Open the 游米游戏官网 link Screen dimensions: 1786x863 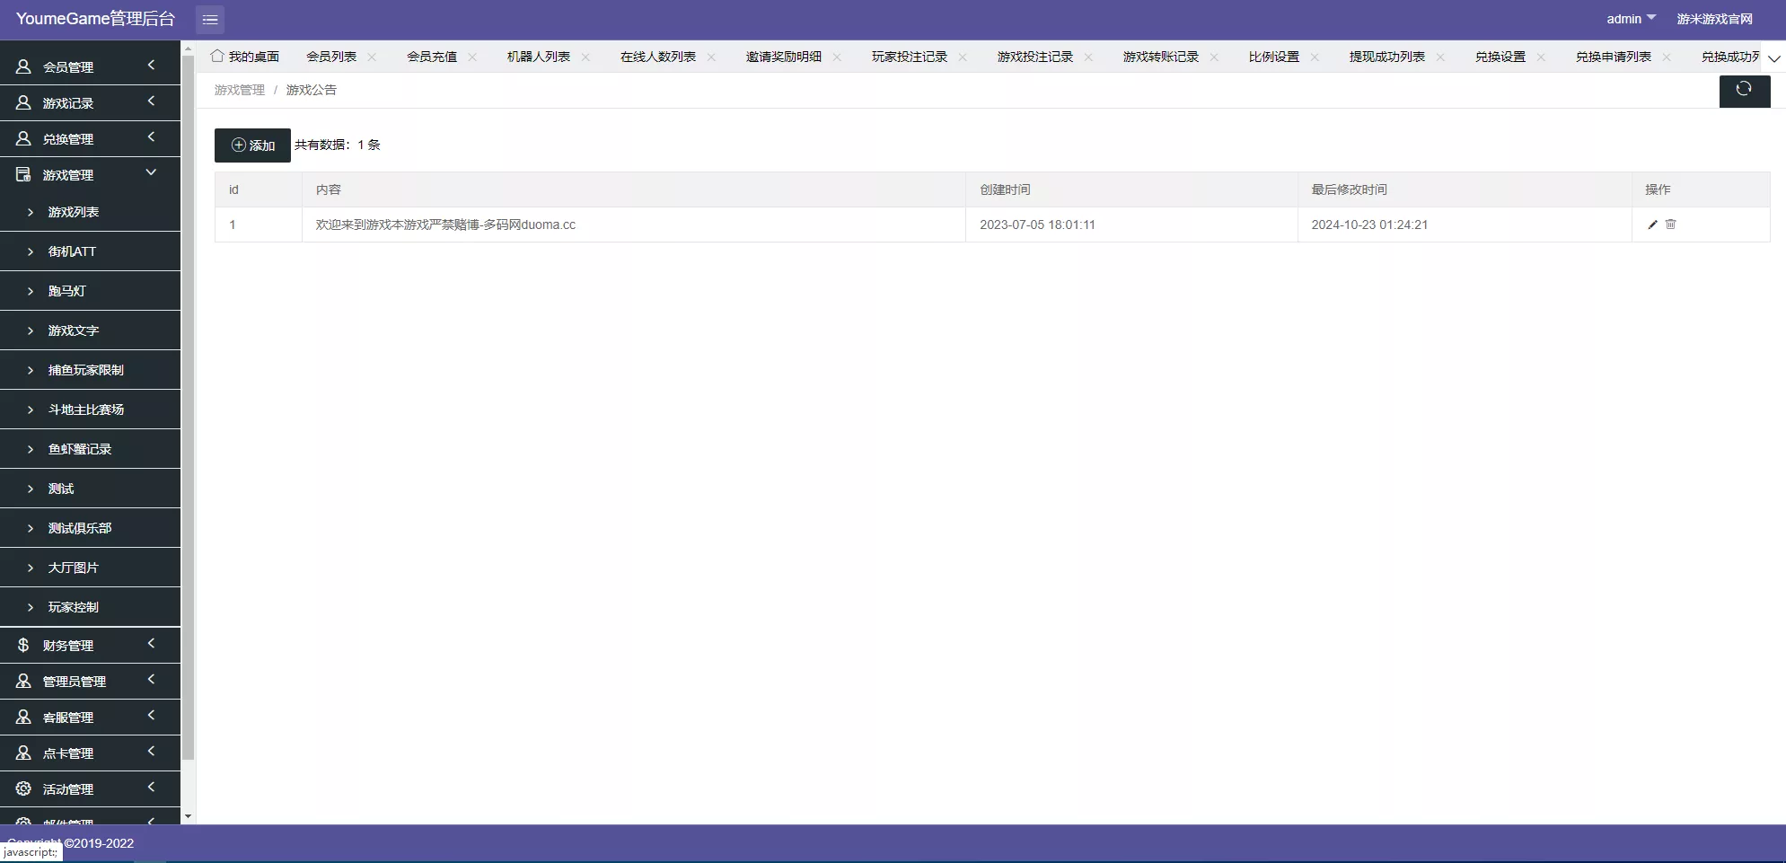(x=1715, y=18)
